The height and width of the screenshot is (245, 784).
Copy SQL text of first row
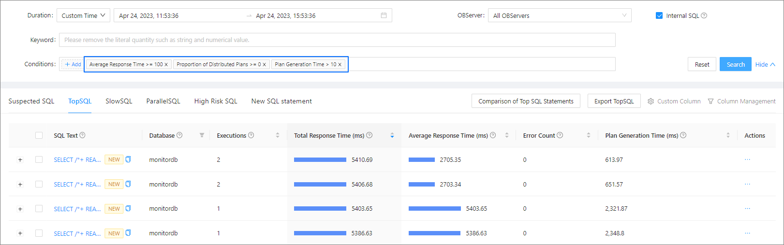pyautogui.click(x=128, y=159)
